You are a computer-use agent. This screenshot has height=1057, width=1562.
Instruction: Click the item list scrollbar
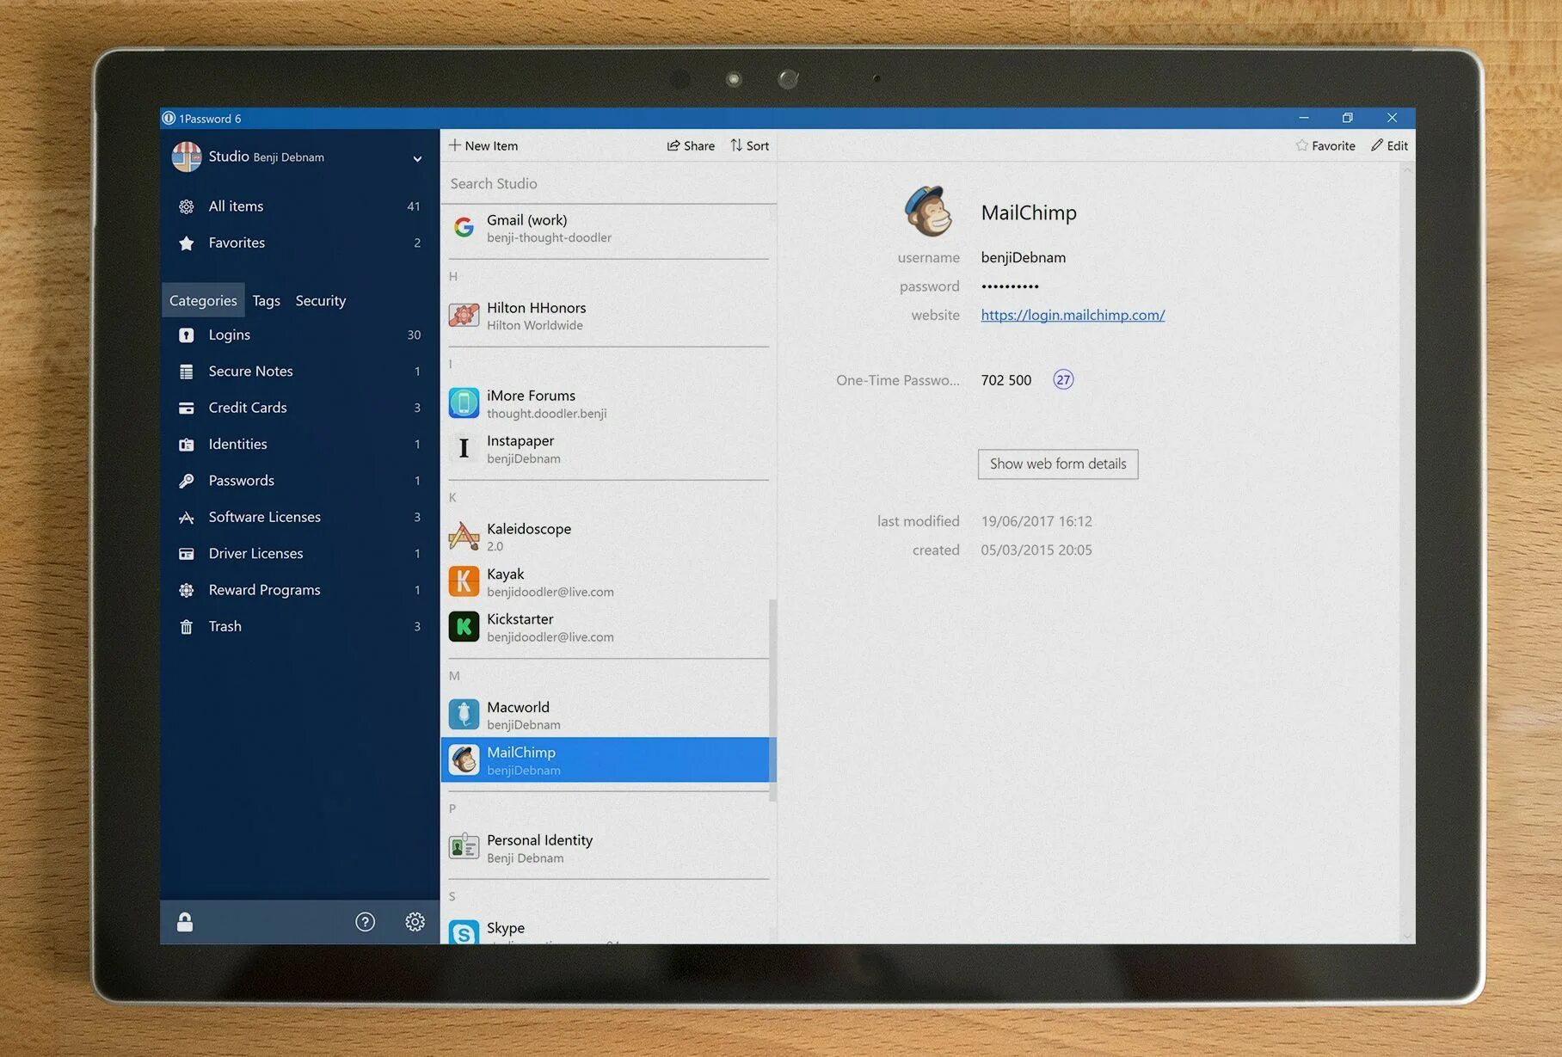coord(772,699)
